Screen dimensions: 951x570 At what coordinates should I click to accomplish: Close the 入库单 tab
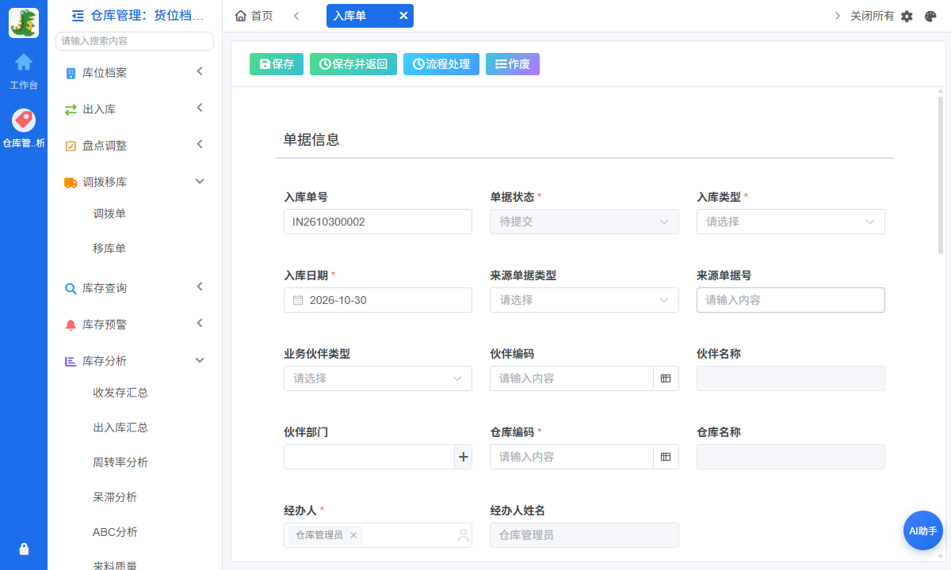pos(403,16)
